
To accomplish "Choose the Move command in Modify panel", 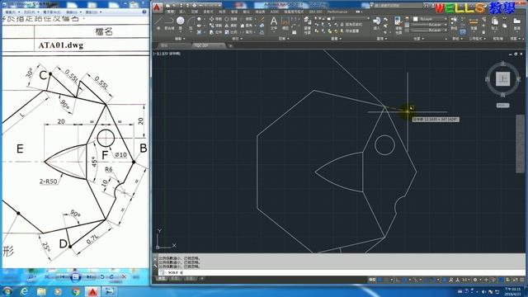I will pos(215,19).
